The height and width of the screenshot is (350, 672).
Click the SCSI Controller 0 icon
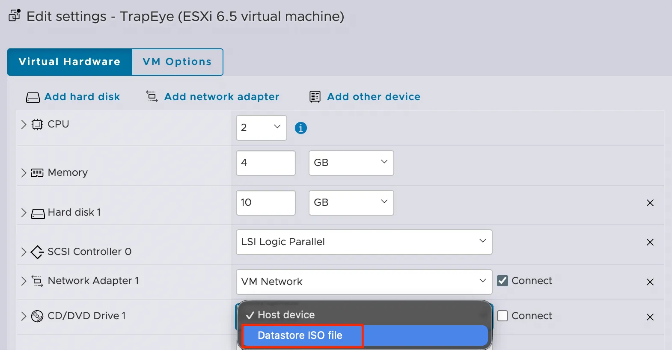[37, 252]
